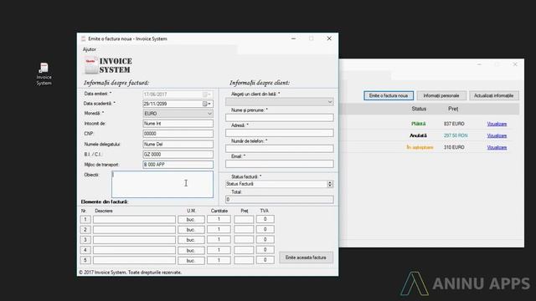The height and width of the screenshot is (301, 536).
Task: Focus the Numele delegatului field
Action: tap(178, 145)
